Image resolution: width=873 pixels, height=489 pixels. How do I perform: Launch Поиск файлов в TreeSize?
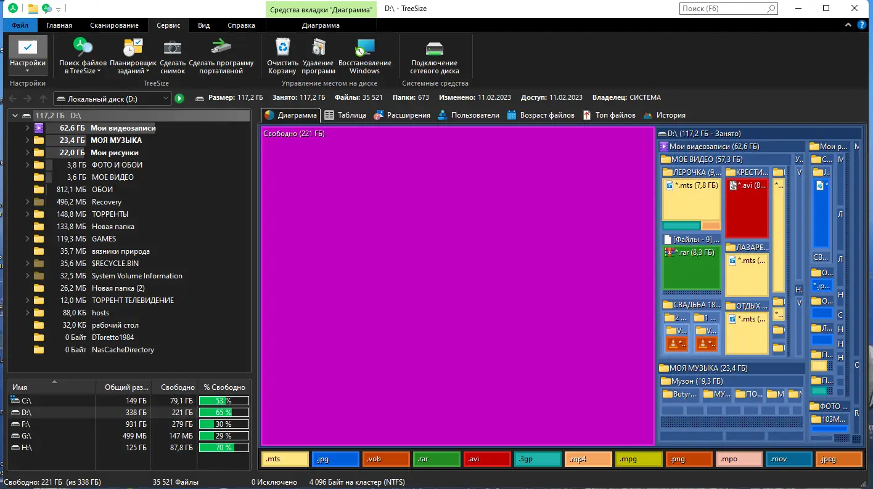pos(83,55)
